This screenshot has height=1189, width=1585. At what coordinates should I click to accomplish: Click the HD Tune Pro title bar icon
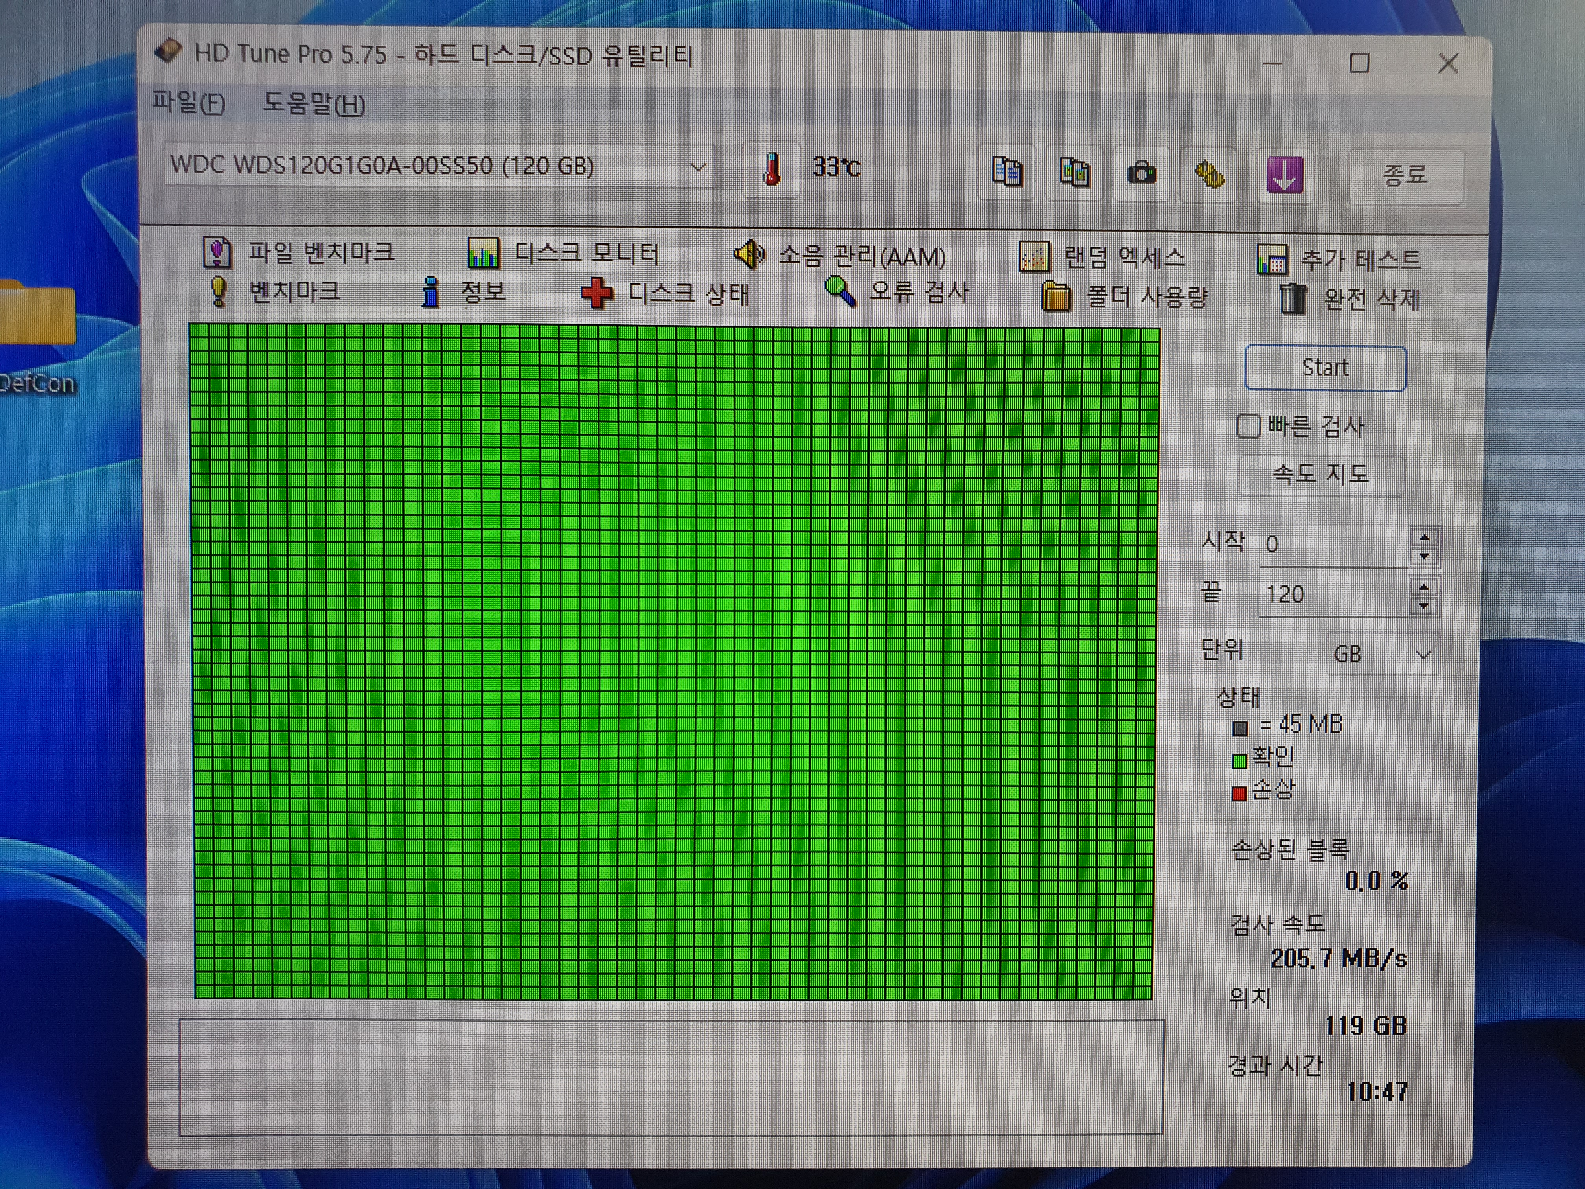[168, 51]
